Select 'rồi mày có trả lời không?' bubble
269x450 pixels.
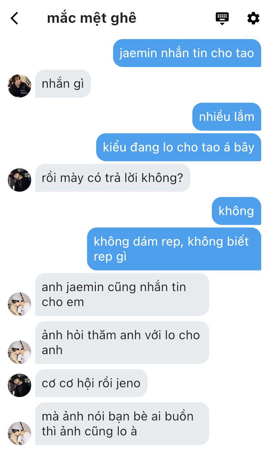coord(113,178)
